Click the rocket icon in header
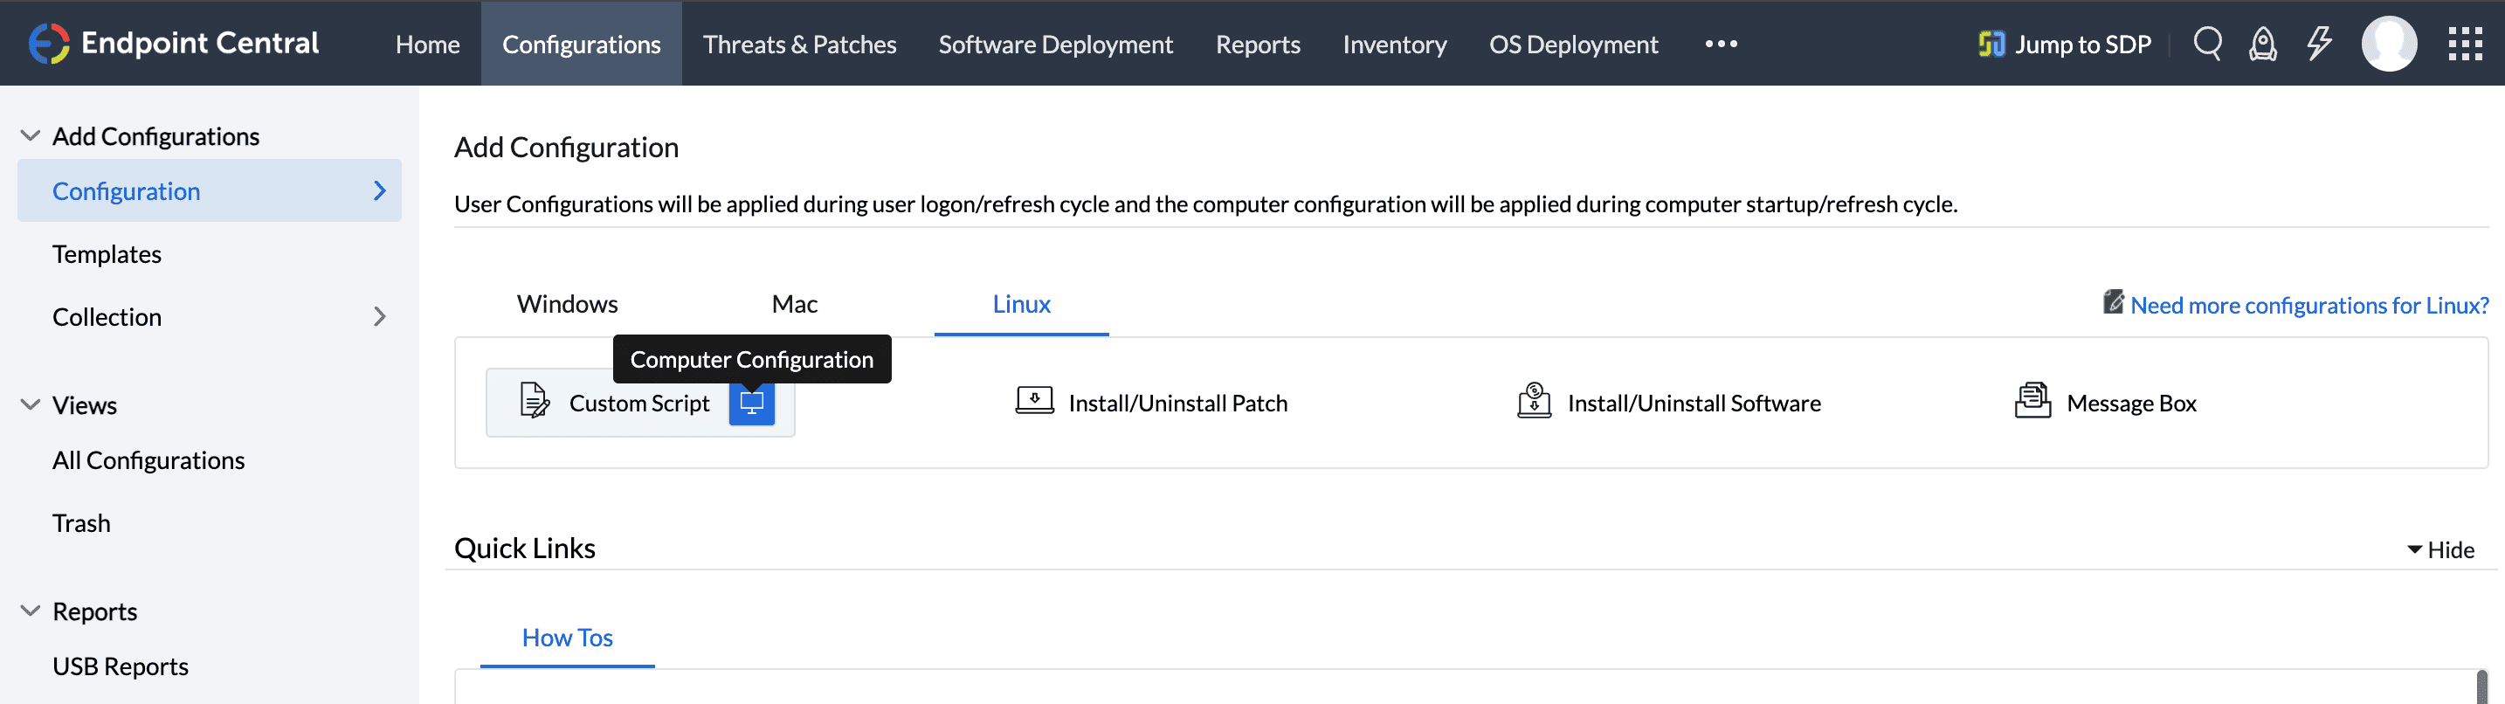Screen dimensions: 2505x704 tap(2263, 44)
